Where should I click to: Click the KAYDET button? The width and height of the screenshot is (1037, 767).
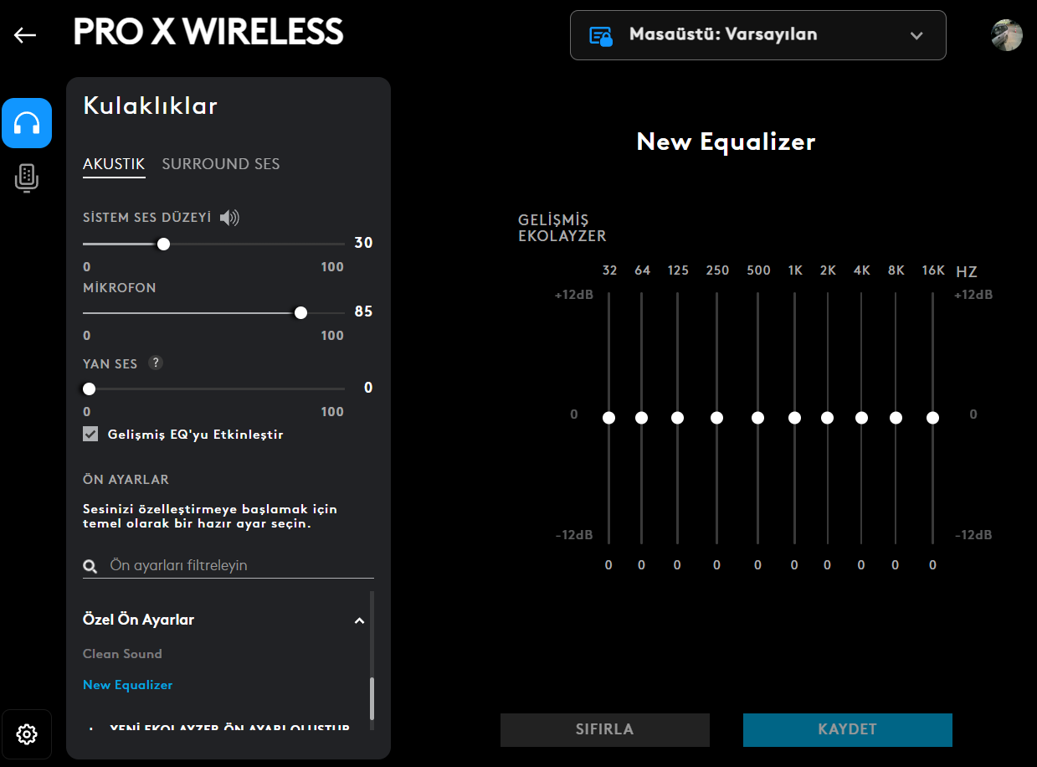pyautogui.click(x=848, y=729)
